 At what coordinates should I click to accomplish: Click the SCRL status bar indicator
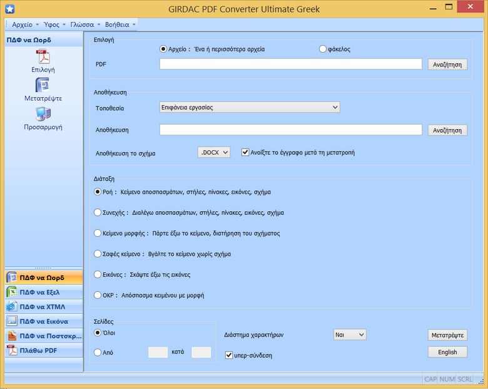click(465, 379)
